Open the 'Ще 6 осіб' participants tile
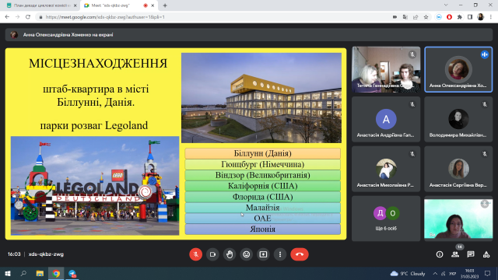The height and width of the screenshot is (280, 498). point(386,219)
